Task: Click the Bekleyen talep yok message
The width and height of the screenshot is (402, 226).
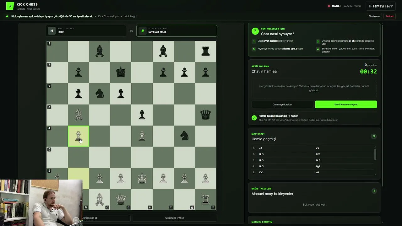Action: coord(314,205)
